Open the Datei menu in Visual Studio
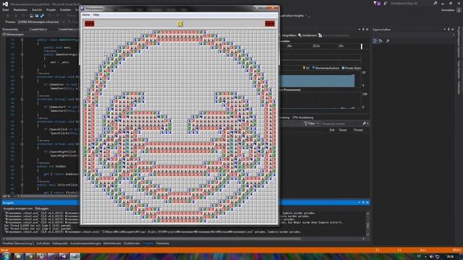The height and width of the screenshot is (260, 463). pos(5,9)
